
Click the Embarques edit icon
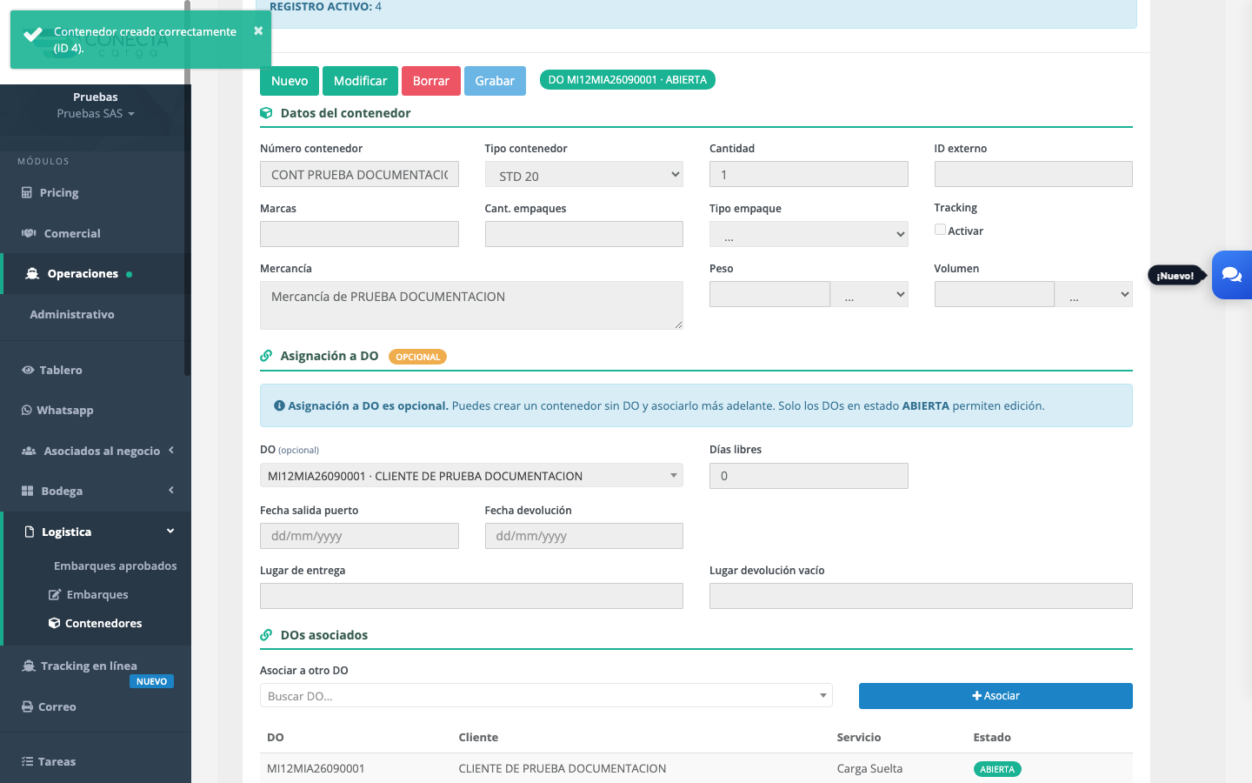click(x=55, y=594)
